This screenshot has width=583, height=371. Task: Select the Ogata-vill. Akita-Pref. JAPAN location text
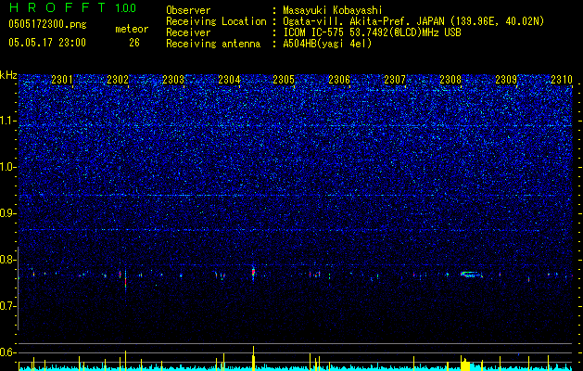click(x=413, y=21)
